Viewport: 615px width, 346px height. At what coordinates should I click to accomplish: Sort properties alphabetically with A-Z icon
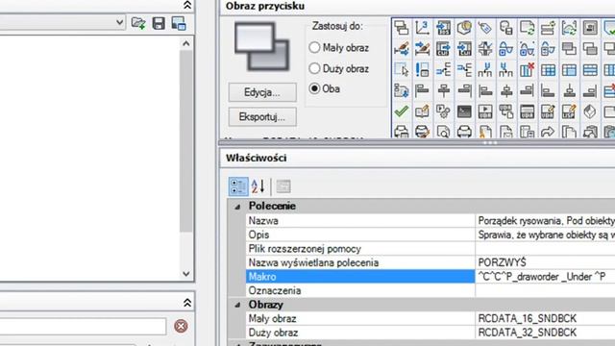(258, 186)
